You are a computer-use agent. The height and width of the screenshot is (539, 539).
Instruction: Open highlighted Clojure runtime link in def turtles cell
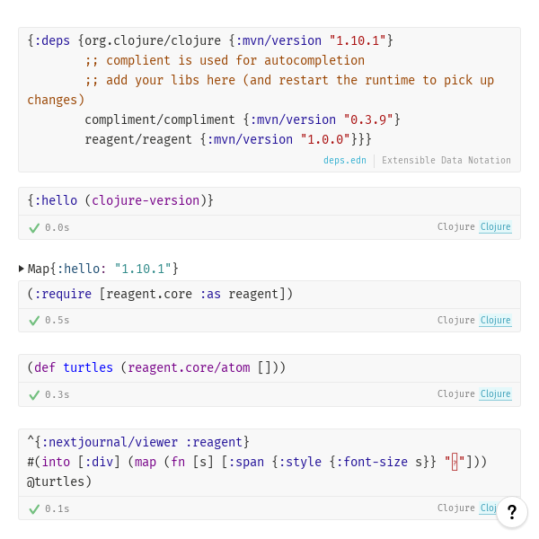coord(495,394)
